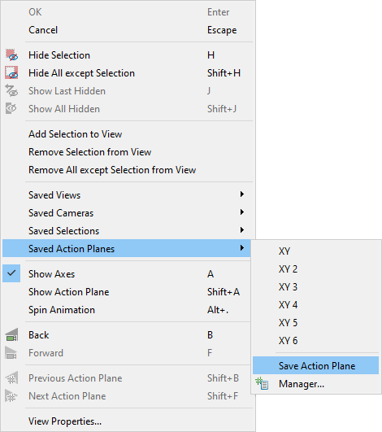Click the Forward camera icon

tap(11, 353)
